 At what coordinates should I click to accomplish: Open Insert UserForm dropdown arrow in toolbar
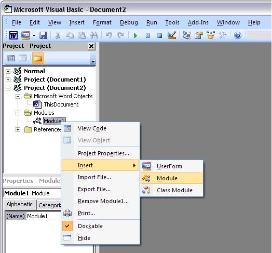(34, 36)
